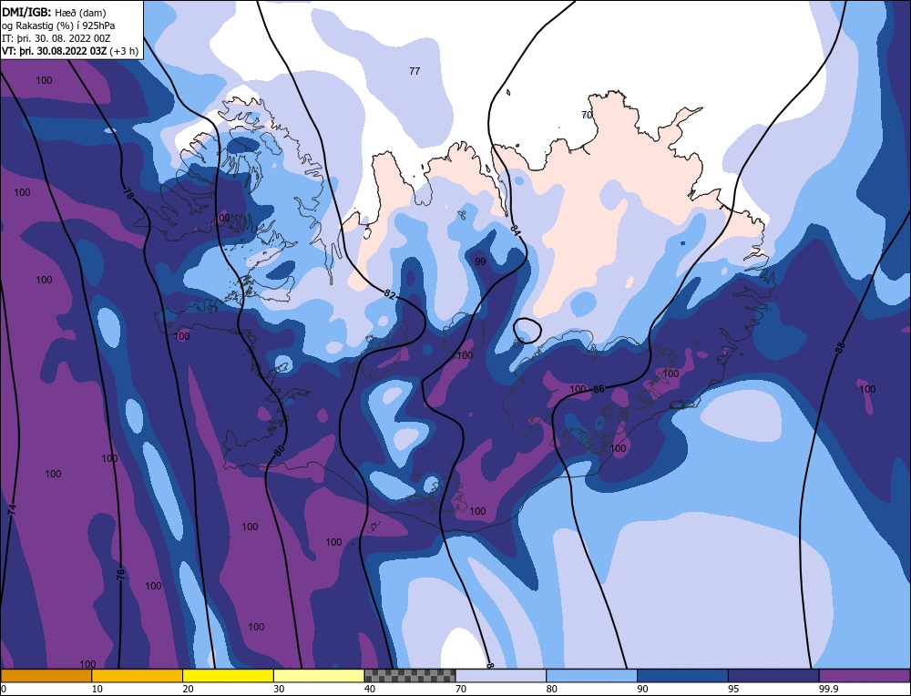Click the legend tick label '99.9'
The image size is (911, 696).
(828, 689)
